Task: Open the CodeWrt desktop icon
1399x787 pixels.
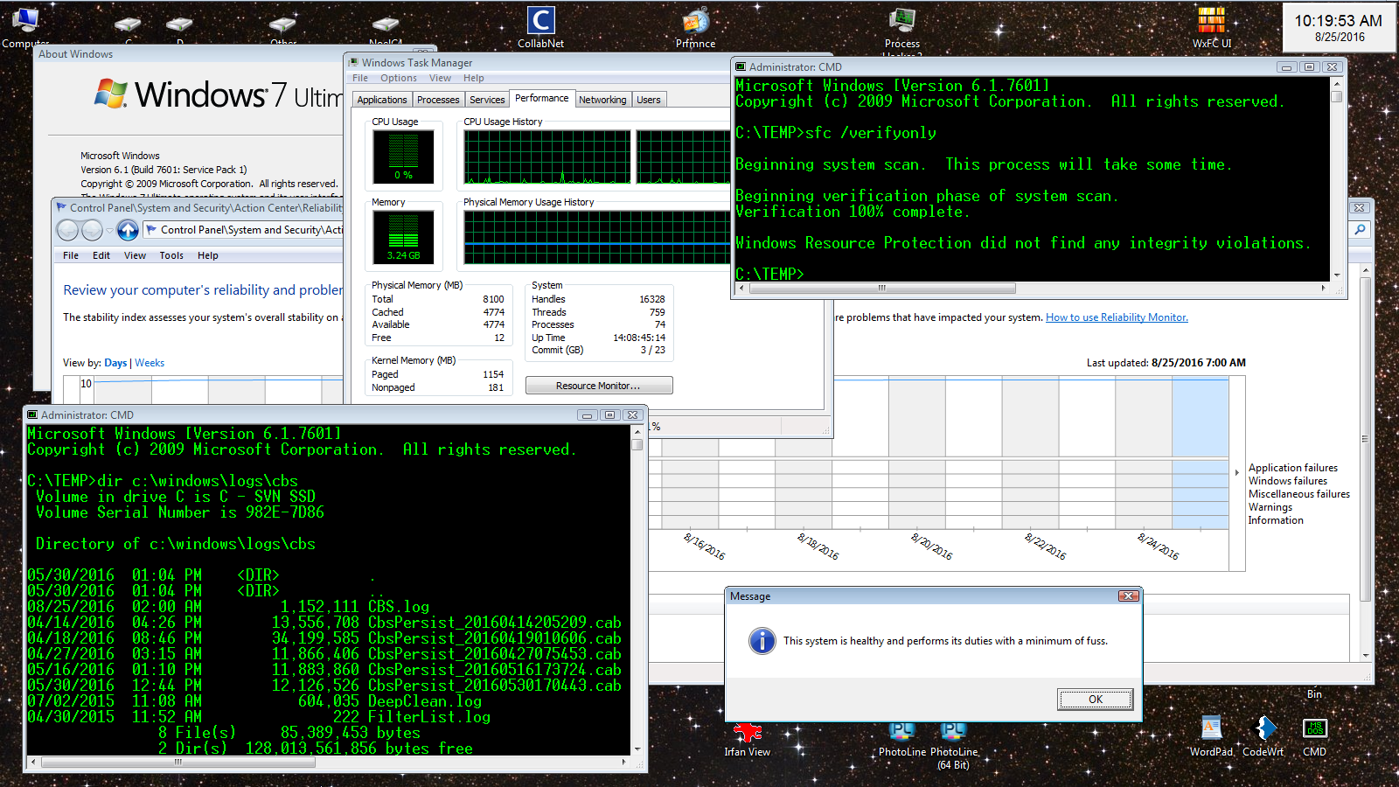Action: (x=1263, y=736)
